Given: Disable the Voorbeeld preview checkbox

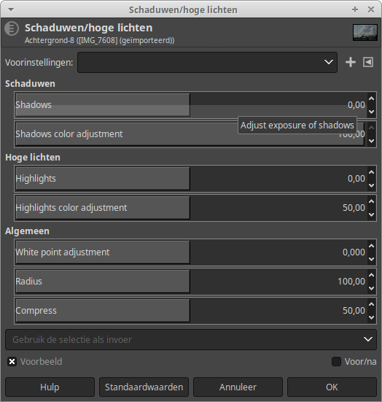Looking at the screenshot, I should pyautogui.click(x=12, y=362).
